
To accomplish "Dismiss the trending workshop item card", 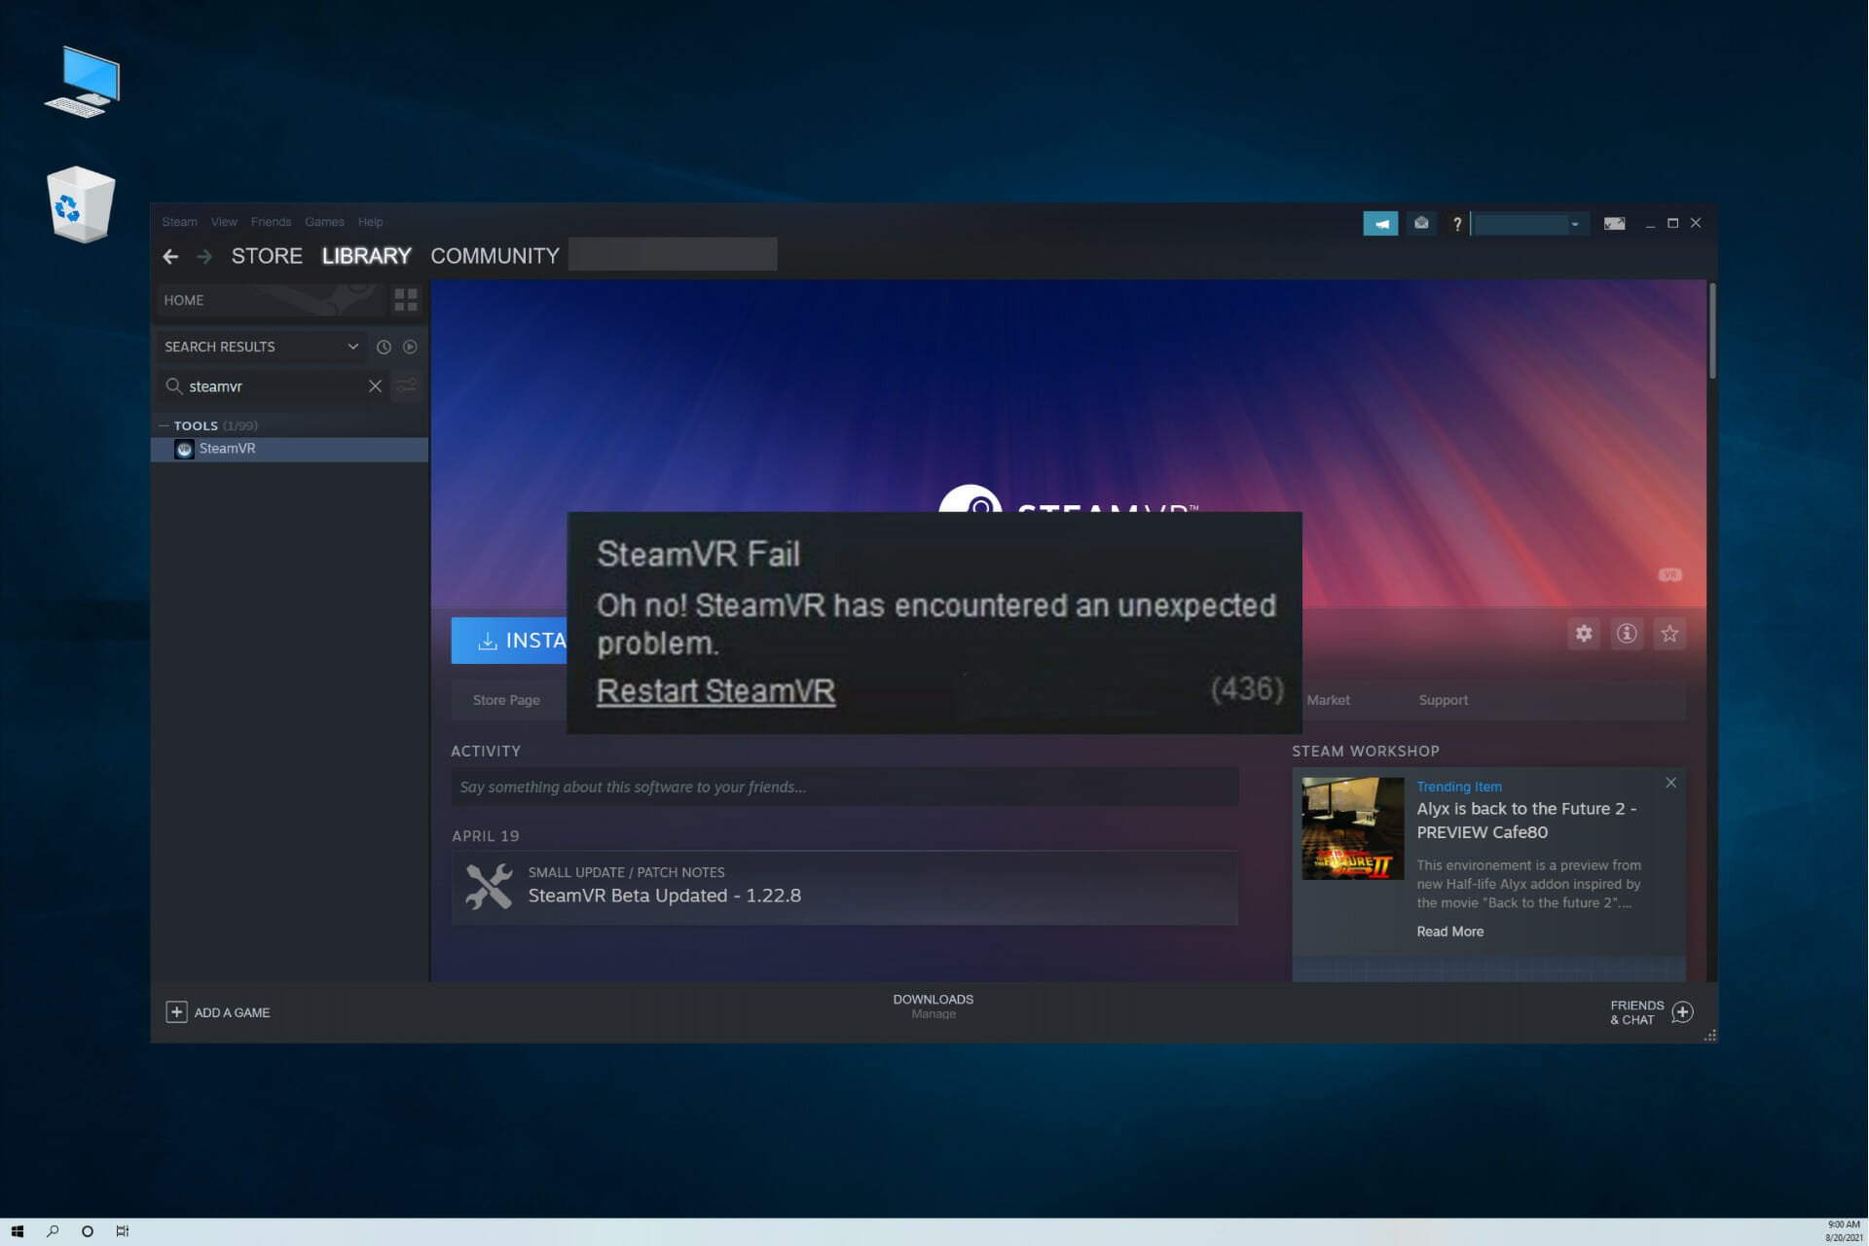I will (1670, 783).
